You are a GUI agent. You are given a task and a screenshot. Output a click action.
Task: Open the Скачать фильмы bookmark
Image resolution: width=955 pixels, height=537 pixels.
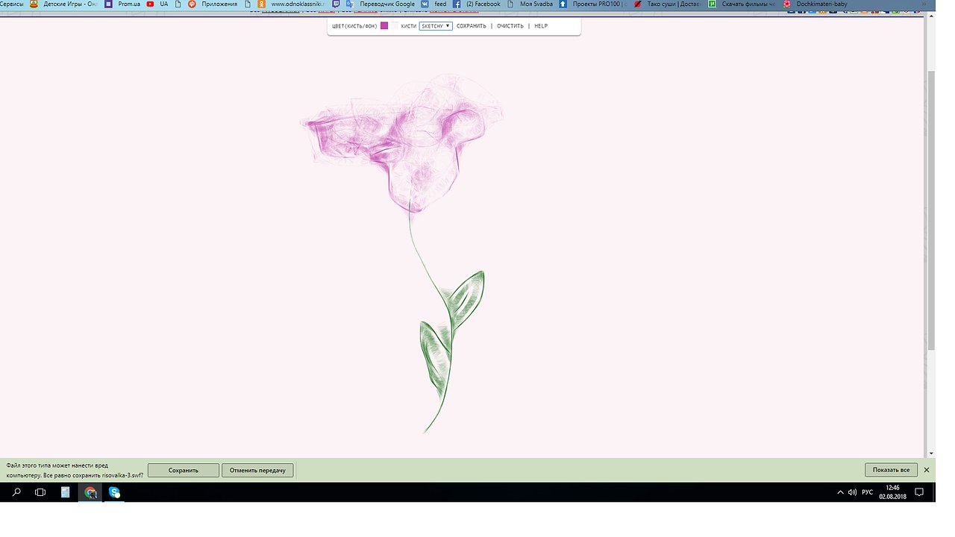[x=742, y=4]
